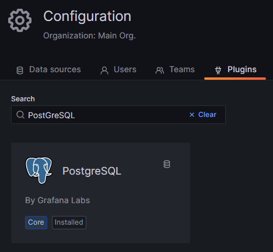Open the Teams tab

(x=175, y=70)
